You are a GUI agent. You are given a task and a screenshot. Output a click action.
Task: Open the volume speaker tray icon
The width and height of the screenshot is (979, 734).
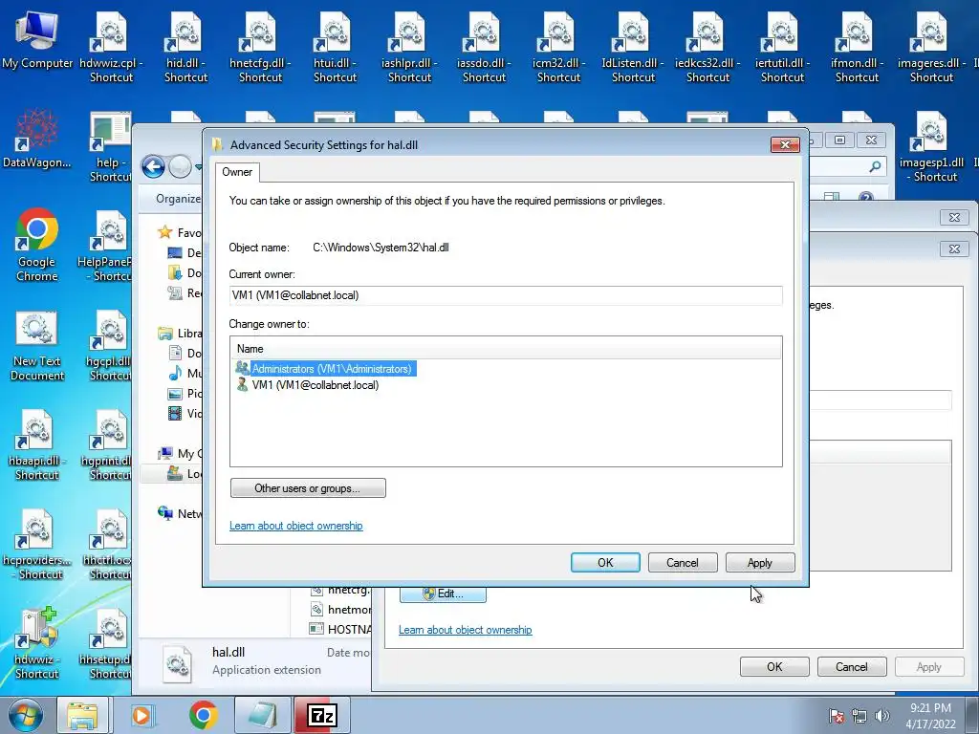(x=882, y=717)
